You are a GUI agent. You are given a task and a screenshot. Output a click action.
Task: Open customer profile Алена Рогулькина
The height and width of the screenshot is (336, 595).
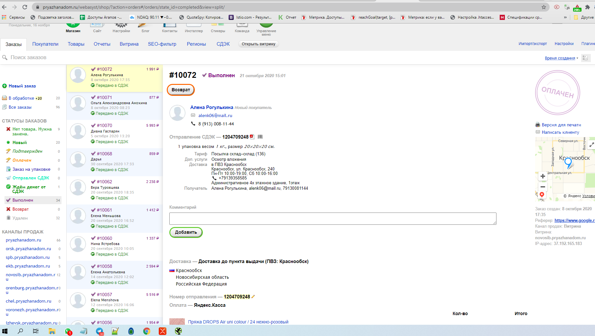click(212, 107)
